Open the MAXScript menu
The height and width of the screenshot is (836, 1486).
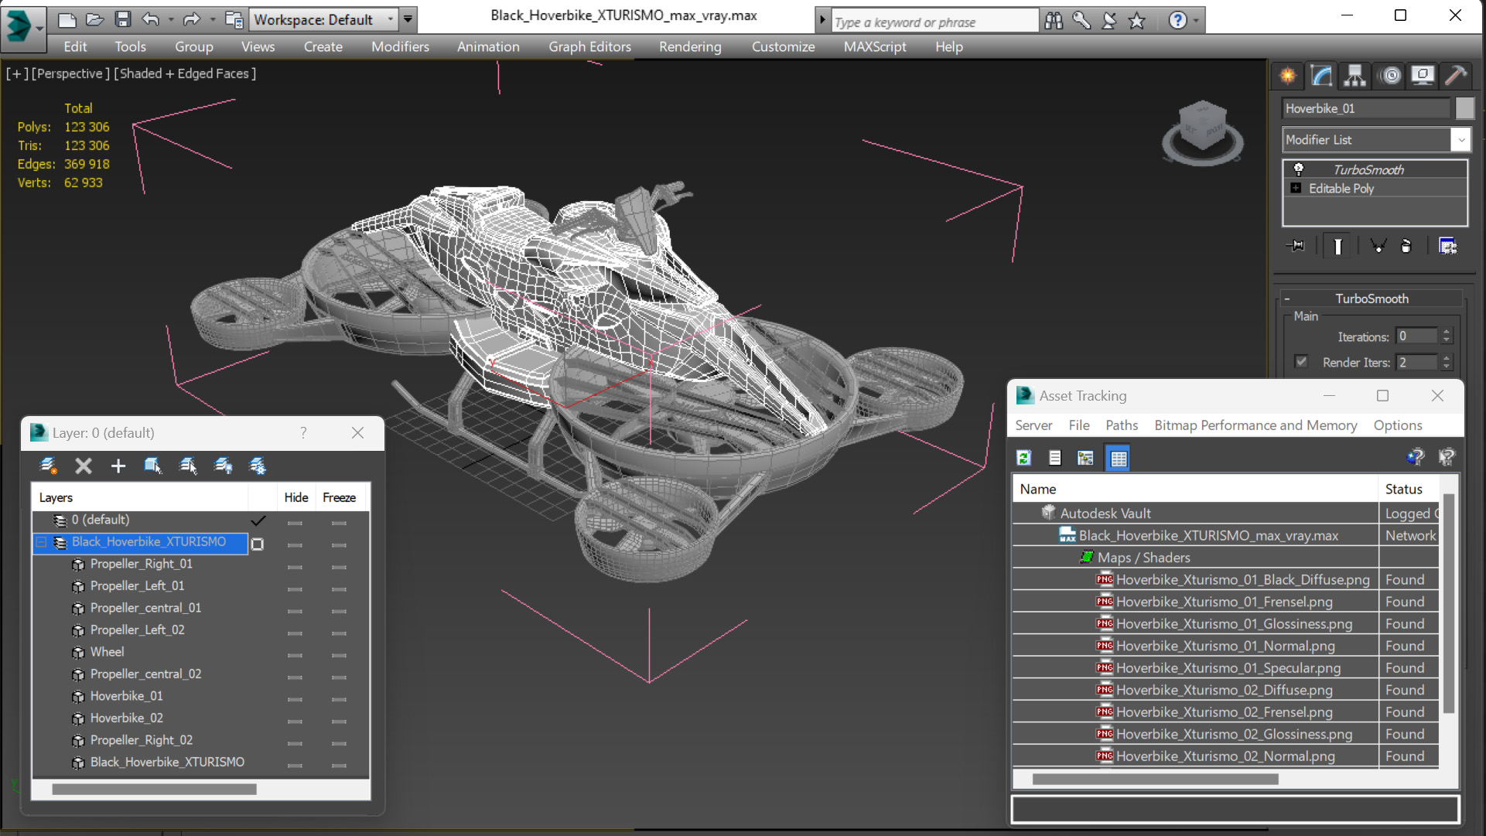pyautogui.click(x=875, y=46)
